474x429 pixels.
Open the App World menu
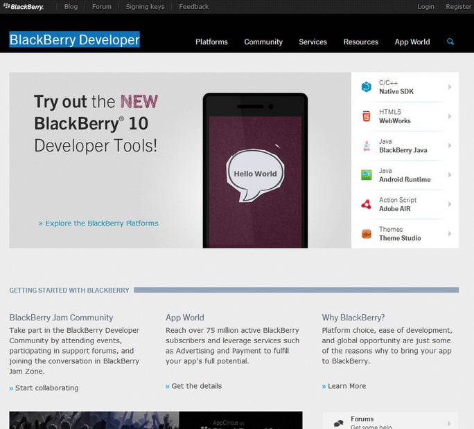click(x=412, y=42)
